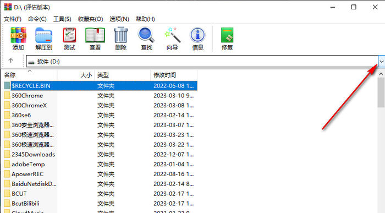Click the 修复 (Repair) icon
Screen dimensions: 385x213
tap(227, 35)
